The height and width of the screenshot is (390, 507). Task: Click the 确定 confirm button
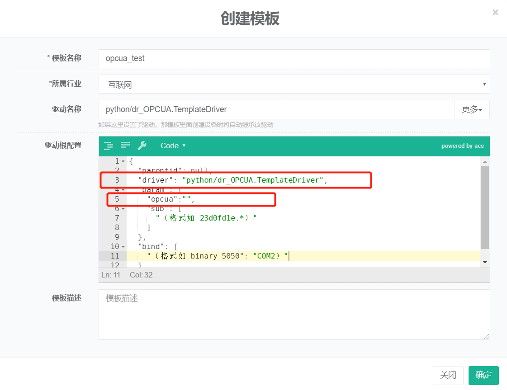483,375
